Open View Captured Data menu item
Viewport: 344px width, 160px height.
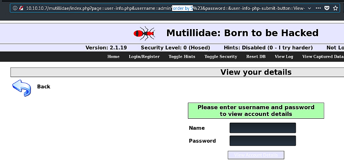[x=323, y=57]
